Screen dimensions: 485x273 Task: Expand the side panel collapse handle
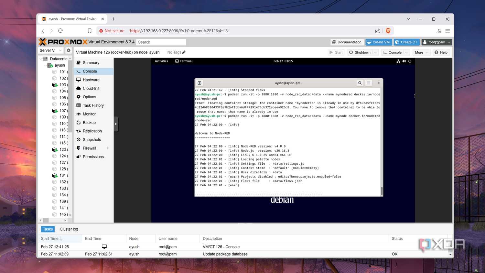(x=116, y=124)
